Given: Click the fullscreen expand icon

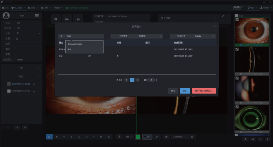Looking at the screenshot, I should tap(192, 137).
